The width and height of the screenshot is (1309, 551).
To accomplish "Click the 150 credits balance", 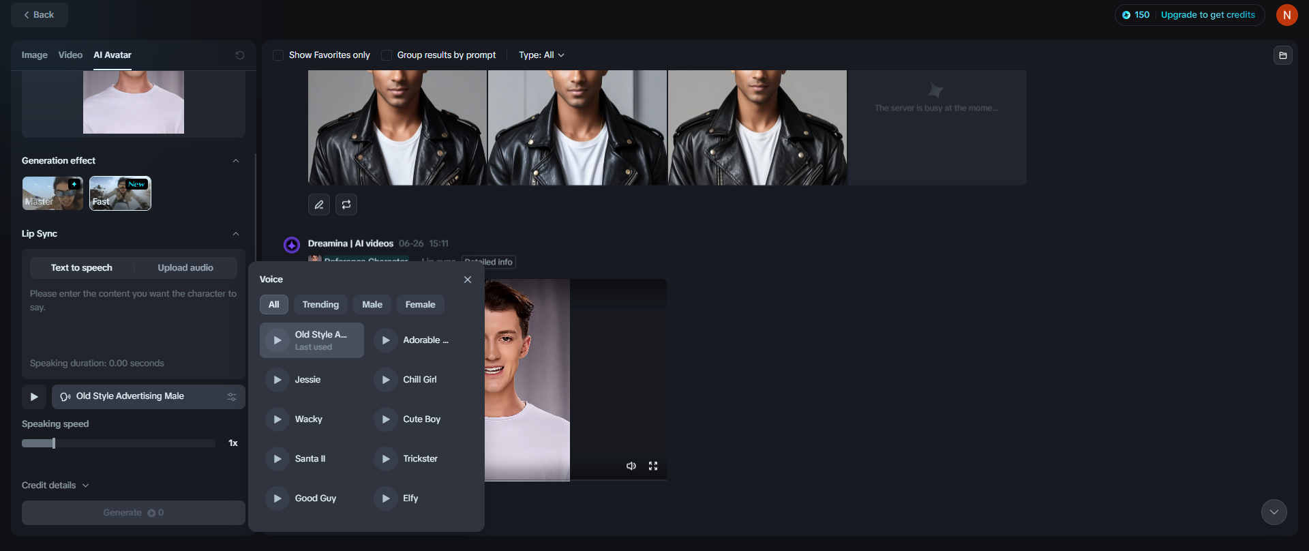I will (1137, 15).
